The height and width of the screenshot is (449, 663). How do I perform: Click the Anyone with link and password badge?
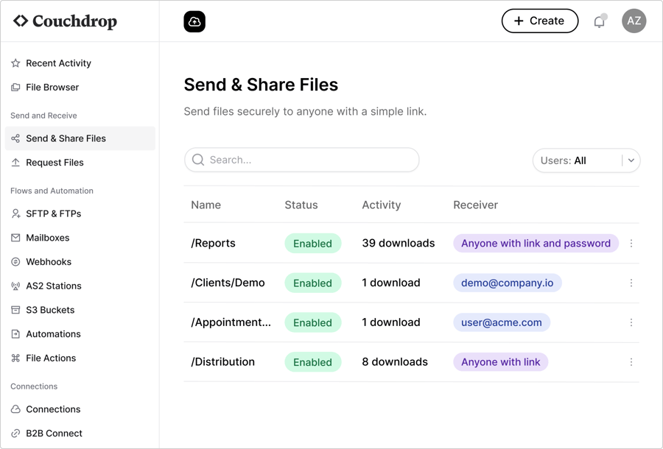[x=536, y=243]
